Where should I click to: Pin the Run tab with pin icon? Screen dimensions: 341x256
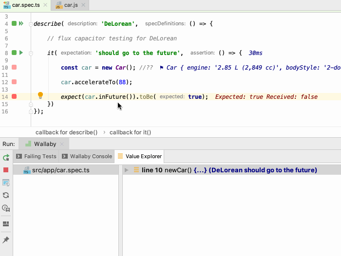(x=6, y=240)
